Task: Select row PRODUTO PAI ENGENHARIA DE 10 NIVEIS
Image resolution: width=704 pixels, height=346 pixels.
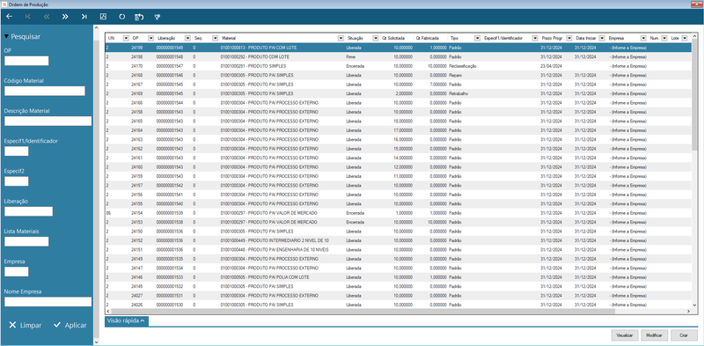Action: pos(399,250)
